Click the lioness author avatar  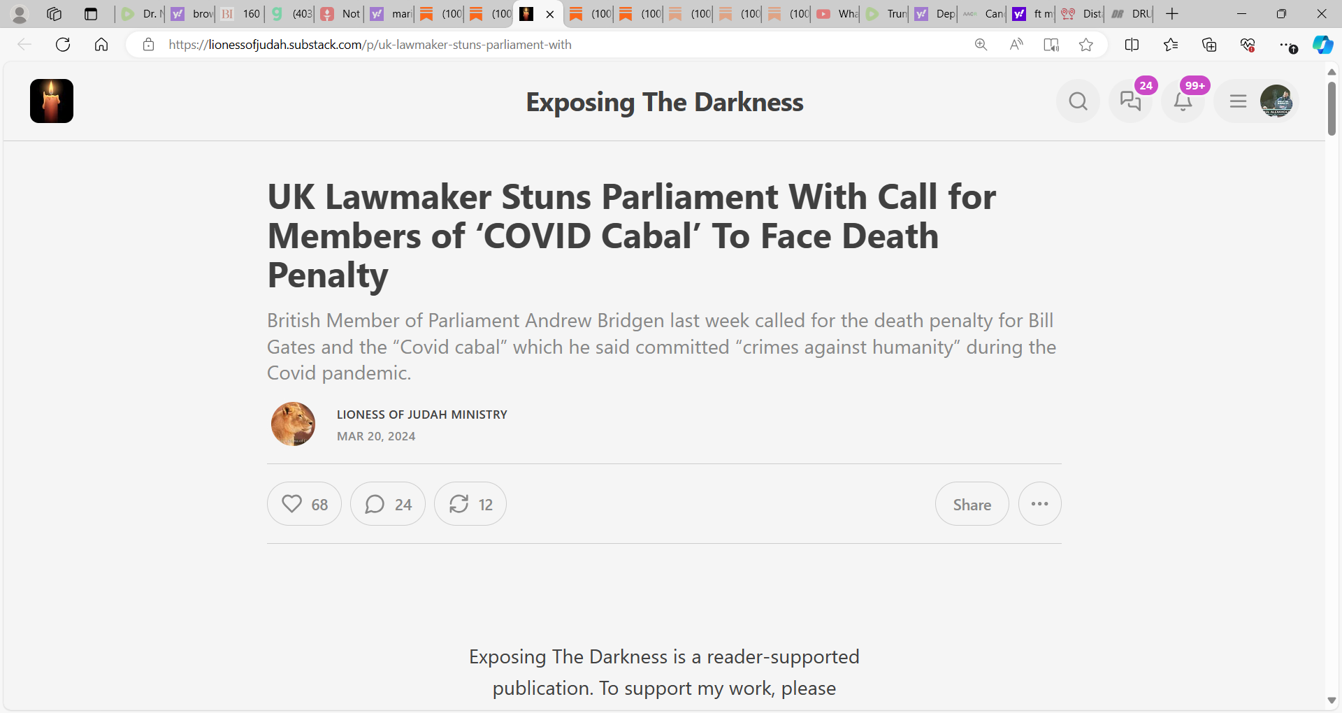[293, 424]
